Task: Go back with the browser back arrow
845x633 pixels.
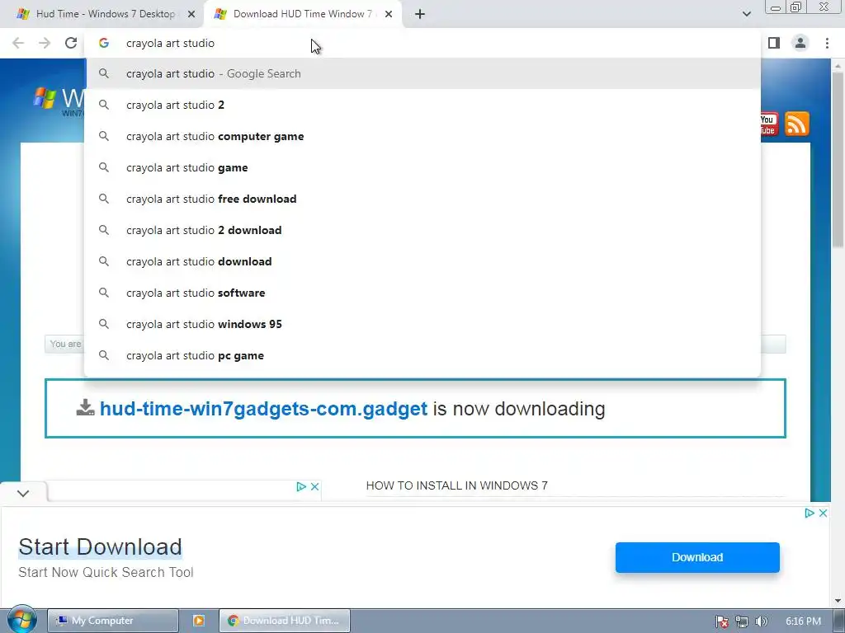Action: coord(18,43)
